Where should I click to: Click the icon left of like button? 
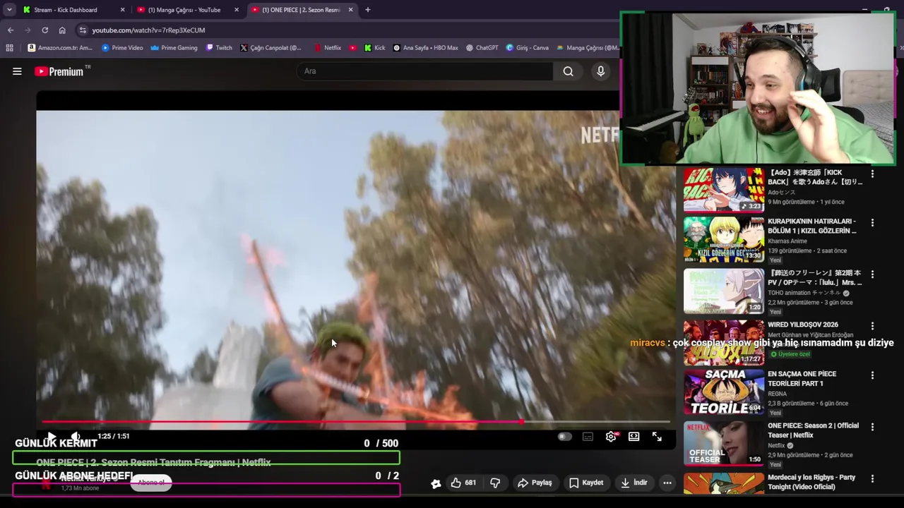coord(436,483)
